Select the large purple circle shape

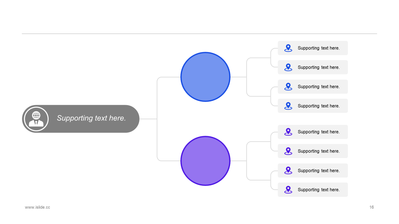pyautogui.click(x=205, y=161)
